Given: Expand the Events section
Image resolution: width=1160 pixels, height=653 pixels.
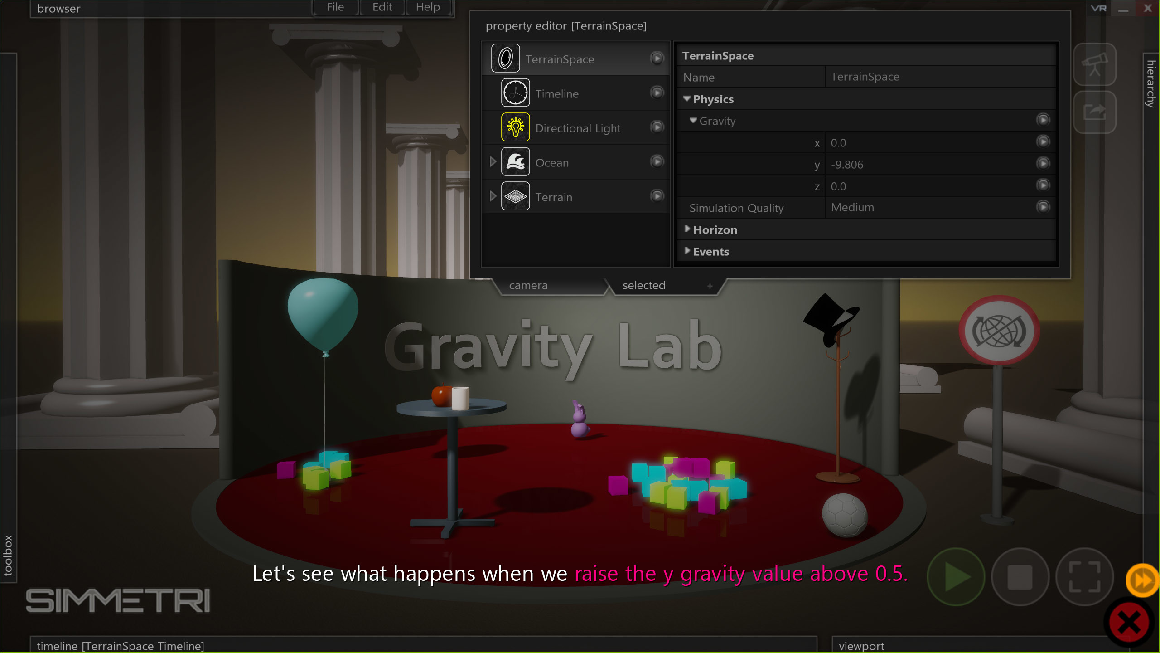Looking at the screenshot, I should [x=687, y=251].
